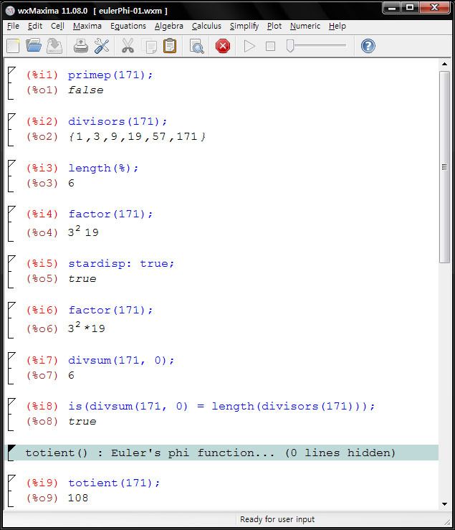Click the window resize grip corner
The height and width of the screenshot is (530, 455).
(x=447, y=522)
